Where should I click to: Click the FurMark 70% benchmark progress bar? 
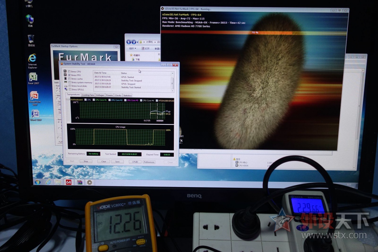point(255,32)
